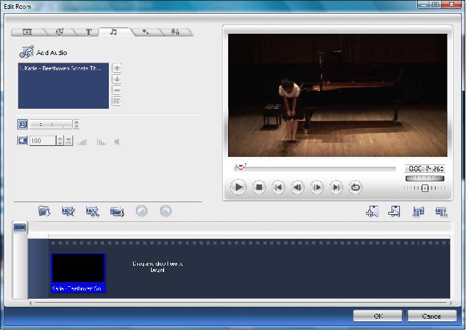Click the multi-trim scissors icon
The width and height of the screenshot is (466, 331).
[x=92, y=211]
